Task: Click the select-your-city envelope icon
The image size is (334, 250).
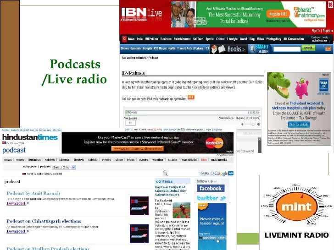Action: coord(183,130)
